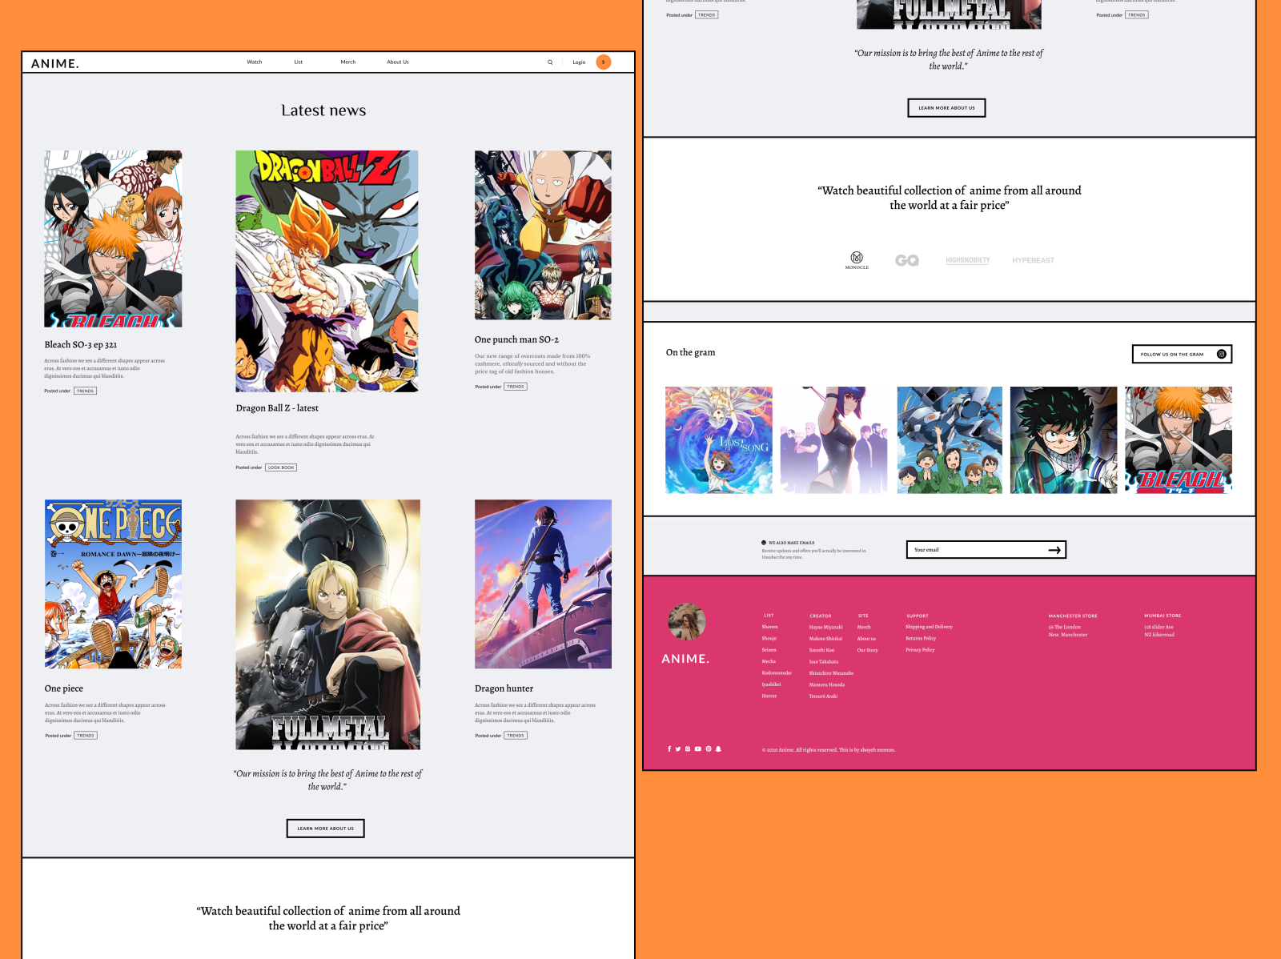The width and height of the screenshot is (1281, 959).
Task: Click the LOOK BOOK tag under Dragon Ball Z
Action: click(x=281, y=467)
